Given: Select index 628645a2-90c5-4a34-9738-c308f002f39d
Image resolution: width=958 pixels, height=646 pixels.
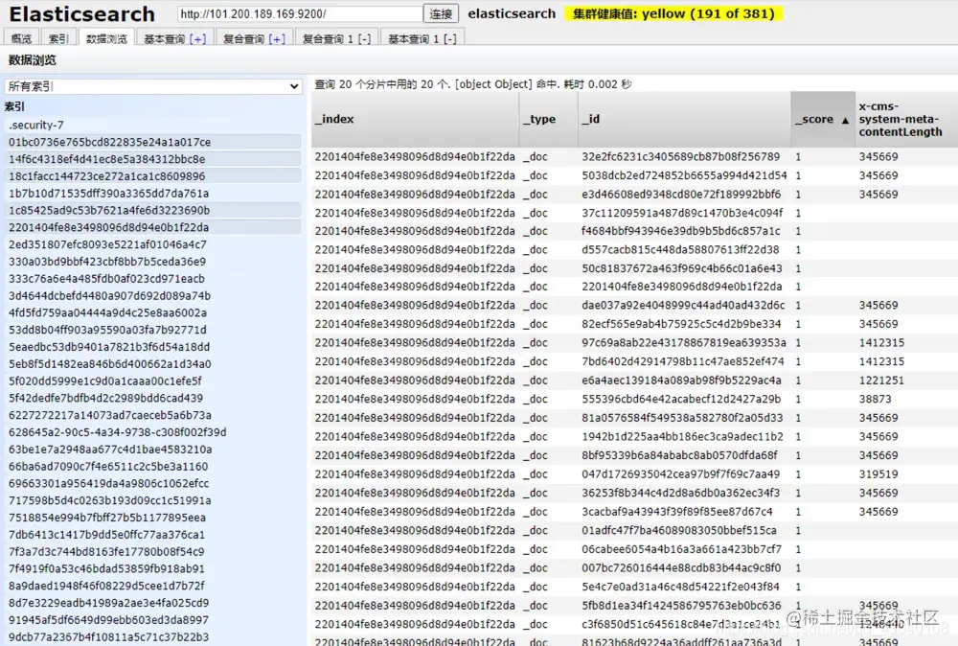Looking at the screenshot, I should 152,432.
